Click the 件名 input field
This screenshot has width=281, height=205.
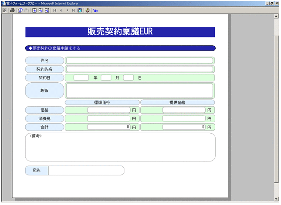pos(139,60)
